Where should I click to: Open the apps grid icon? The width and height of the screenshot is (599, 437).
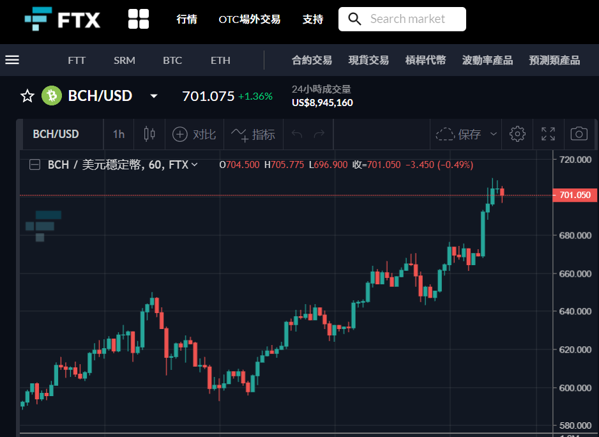tap(139, 19)
